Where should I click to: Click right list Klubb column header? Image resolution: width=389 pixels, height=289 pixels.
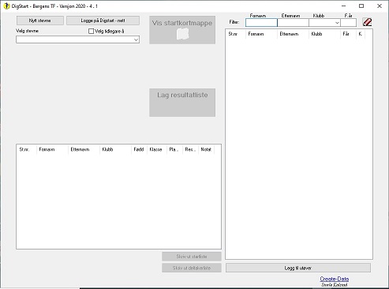[324, 34]
